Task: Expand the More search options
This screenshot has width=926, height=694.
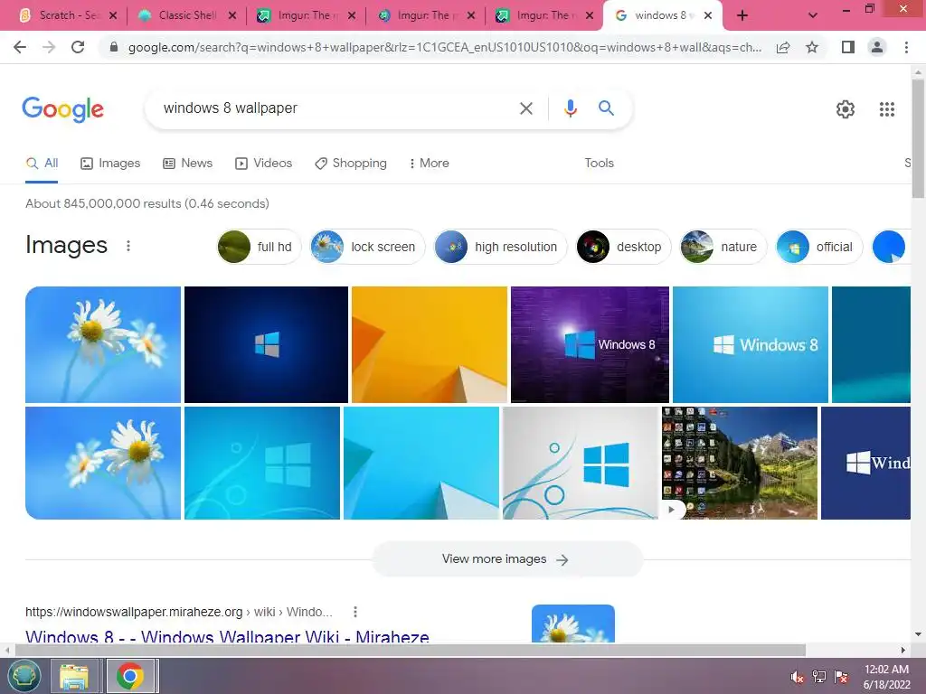Action: coord(430,164)
